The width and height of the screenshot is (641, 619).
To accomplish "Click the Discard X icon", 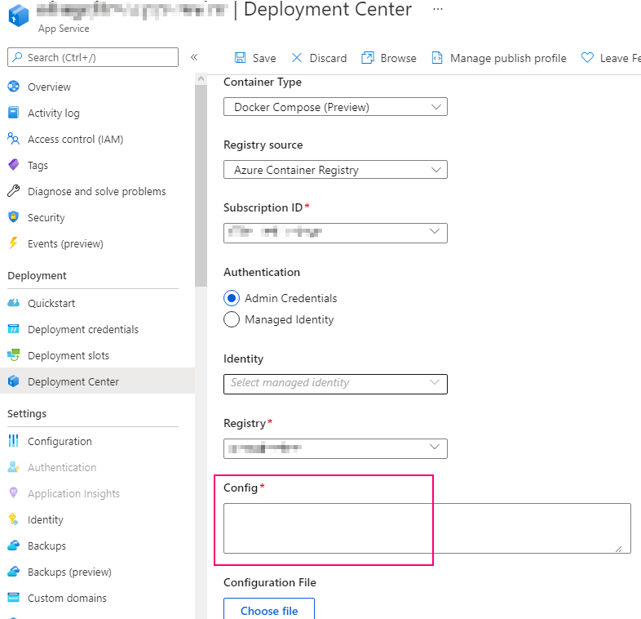I will point(297,58).
